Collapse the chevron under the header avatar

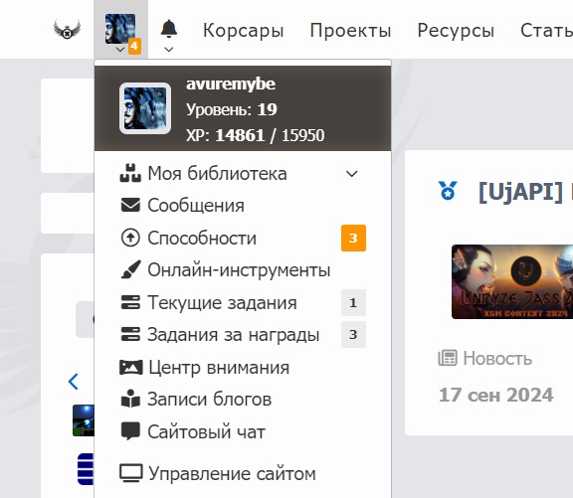tap(120, 50)
